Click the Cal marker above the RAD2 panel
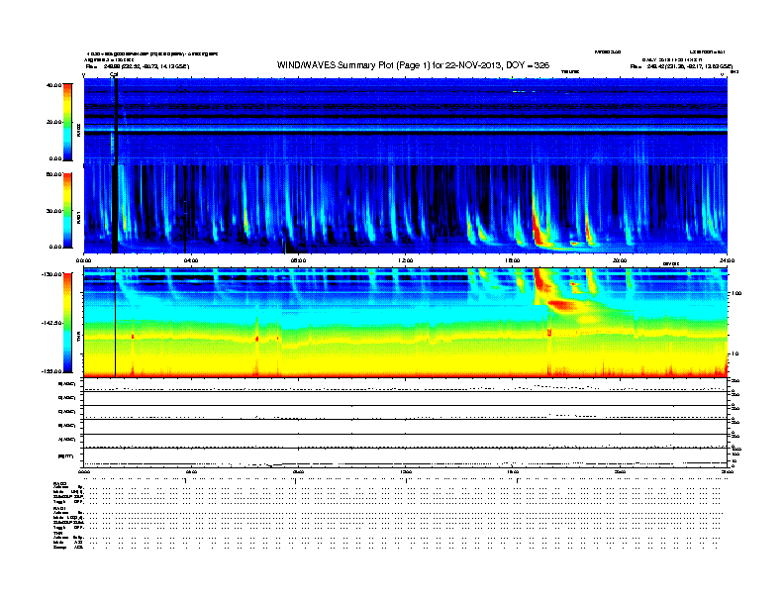Screen dimensions: 784x606 coord(114,74)
